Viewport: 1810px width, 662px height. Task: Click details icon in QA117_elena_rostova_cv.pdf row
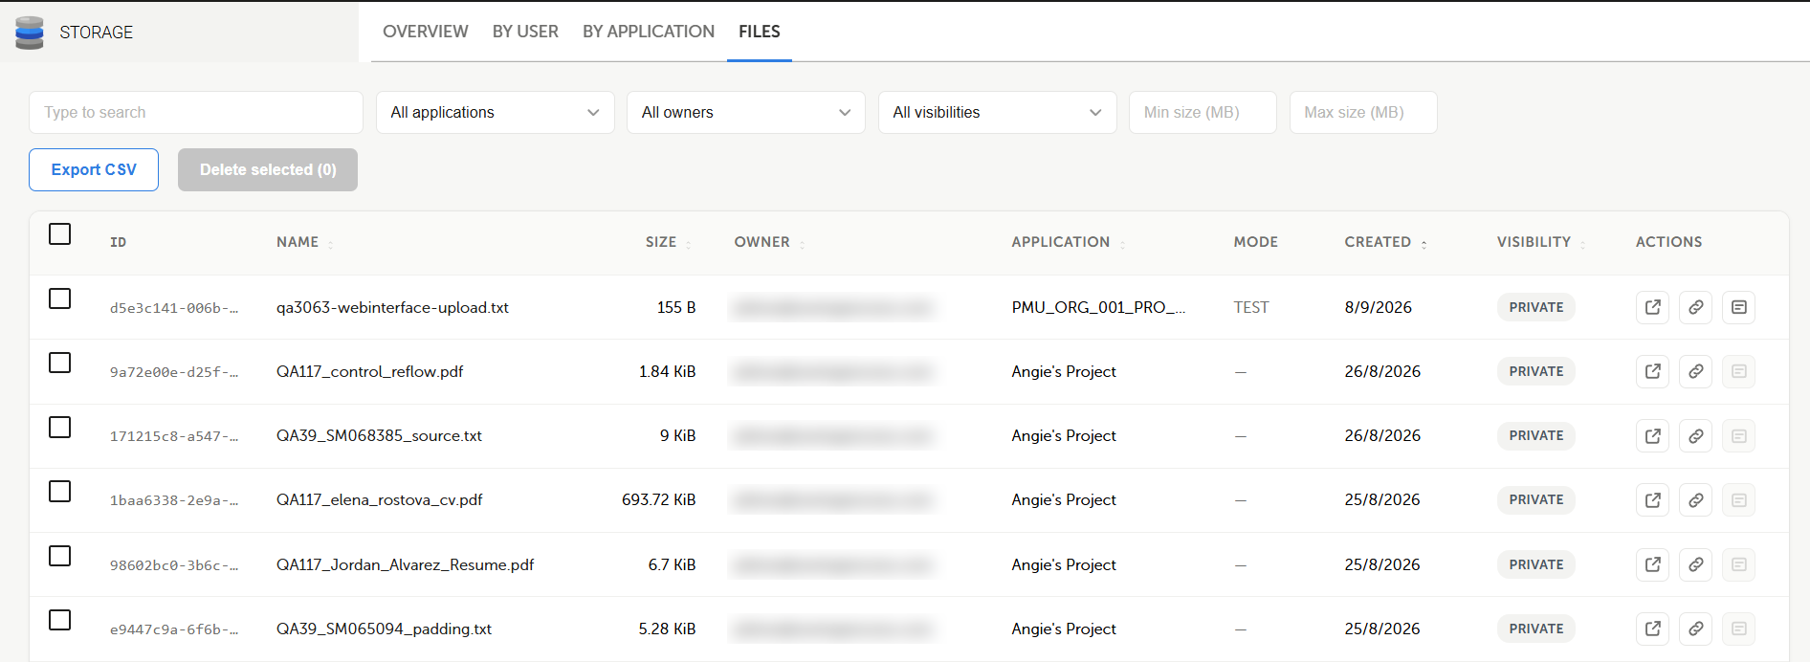(1738, 500)
